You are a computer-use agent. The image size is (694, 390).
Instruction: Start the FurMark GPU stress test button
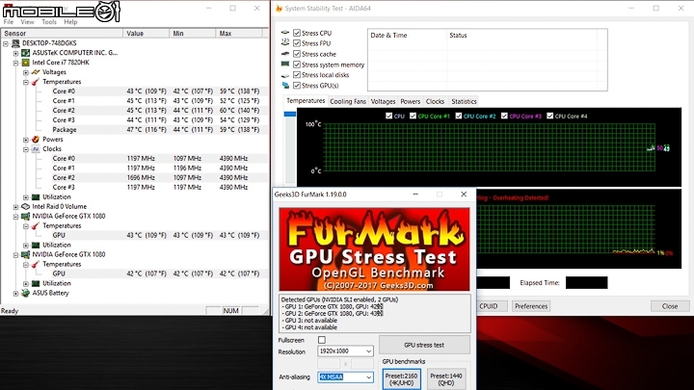pyautogui.click(x=424, y=345)
